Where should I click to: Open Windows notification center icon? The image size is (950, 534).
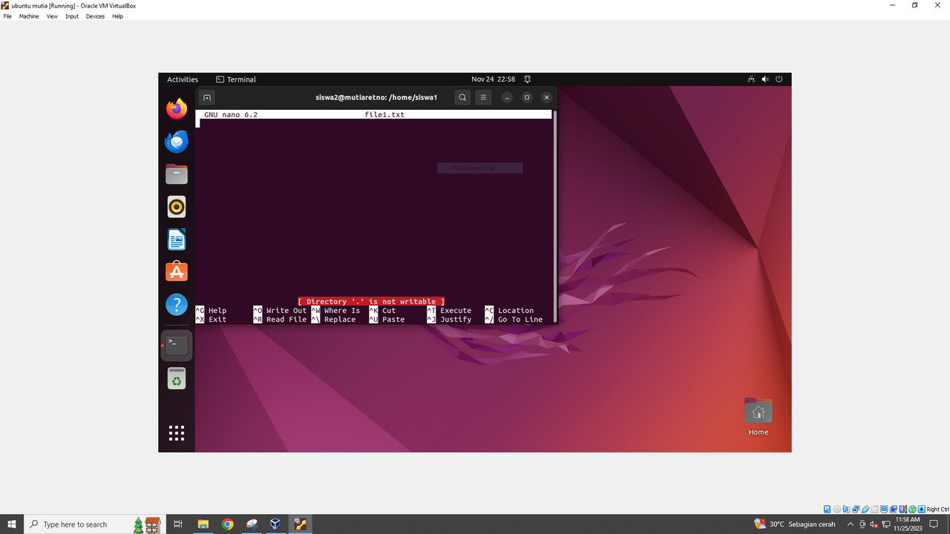(x=934, y=524)
